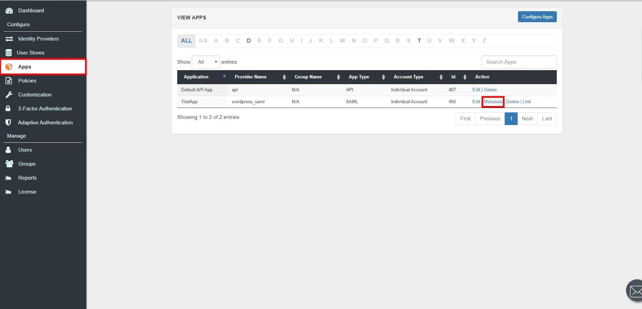The width and height of the screenshot is (642, 309).
Task: Edit the Default API App
Action: coord(476,90)
